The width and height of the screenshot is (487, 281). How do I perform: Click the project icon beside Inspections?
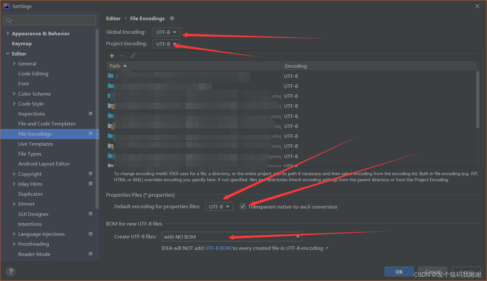tap(90, 114)
